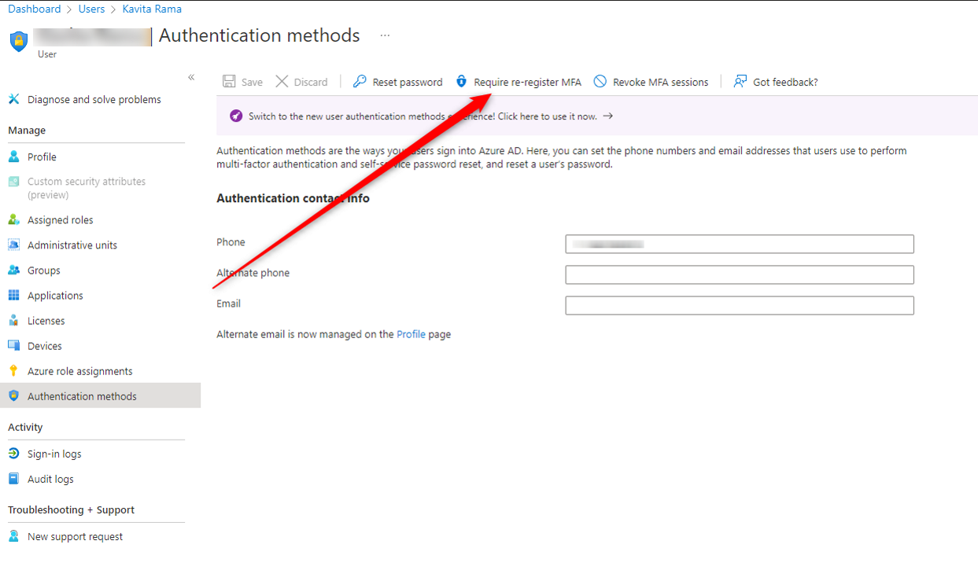Open the Profile link in text

click(x=411, y=334)
